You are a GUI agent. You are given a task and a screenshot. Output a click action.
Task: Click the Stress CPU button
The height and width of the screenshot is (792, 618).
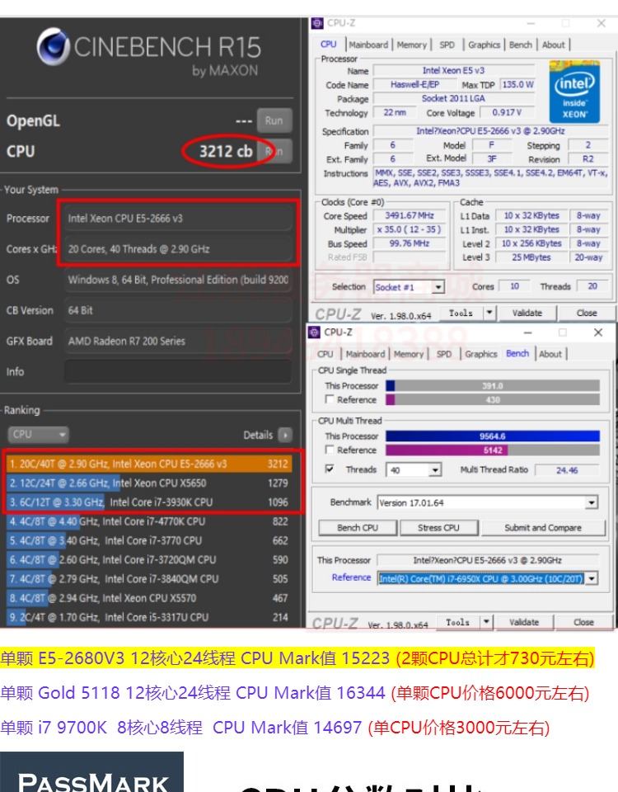point(438,528)
